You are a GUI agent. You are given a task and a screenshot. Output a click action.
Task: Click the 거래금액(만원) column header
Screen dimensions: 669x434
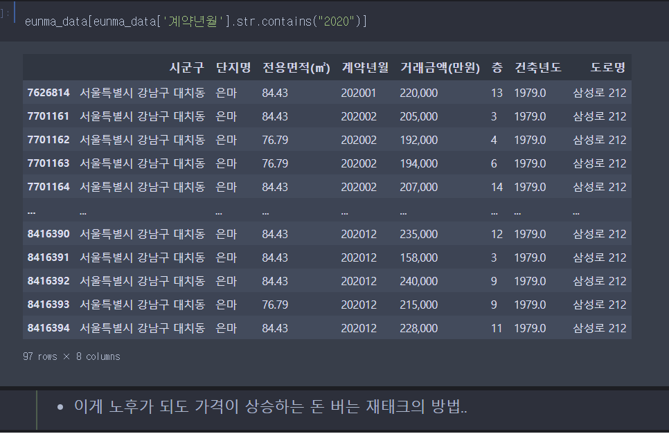pos(440,67)
